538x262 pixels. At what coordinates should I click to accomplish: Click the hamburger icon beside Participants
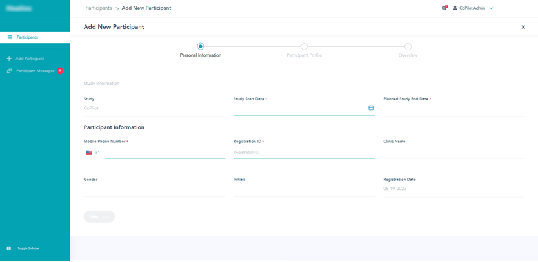(10, 37)
